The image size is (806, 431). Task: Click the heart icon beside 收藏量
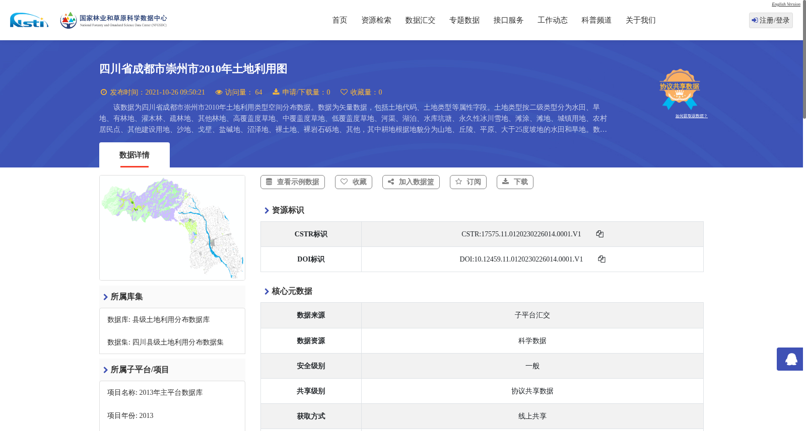pyautogui.click(x=344, y=92)
